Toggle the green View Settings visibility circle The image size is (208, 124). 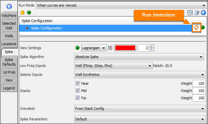(77, 48)
